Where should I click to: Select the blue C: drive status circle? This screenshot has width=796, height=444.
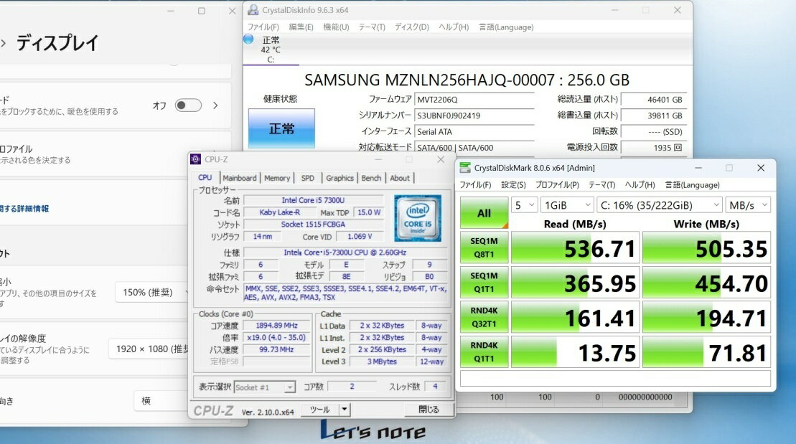(x=248, y=39)
